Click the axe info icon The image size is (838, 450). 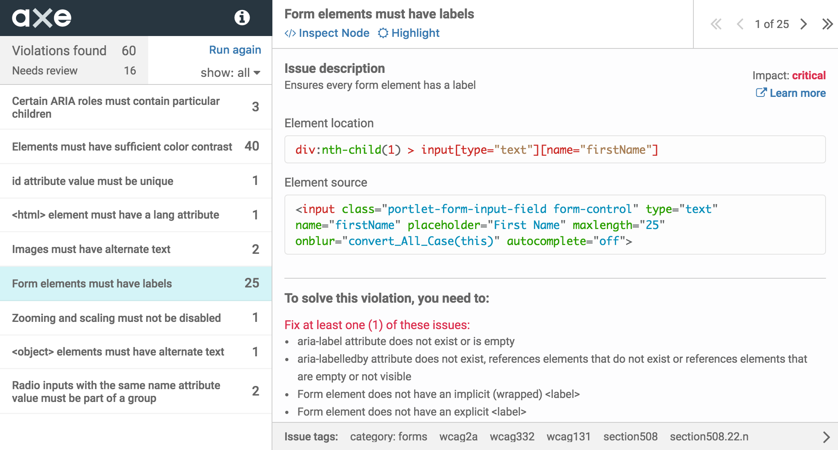pyautogui.click(x=242, y=18)
